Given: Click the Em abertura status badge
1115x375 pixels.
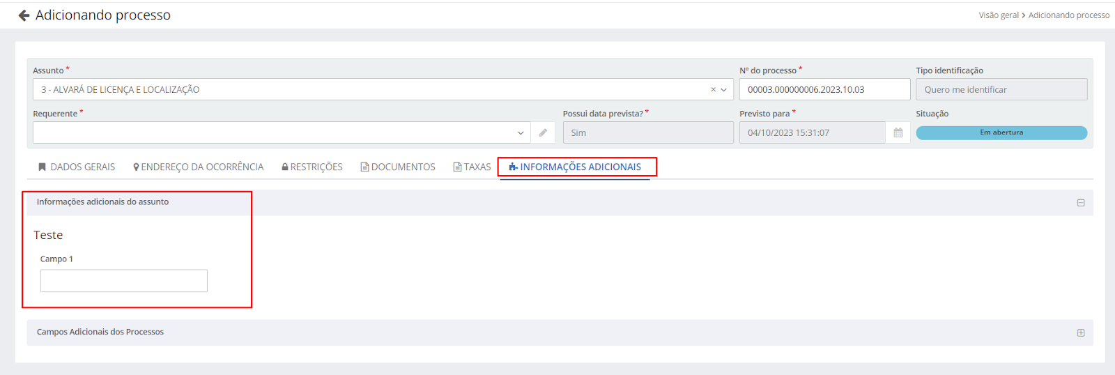Looking at the screenshot, I should [x=1001, y=132].
